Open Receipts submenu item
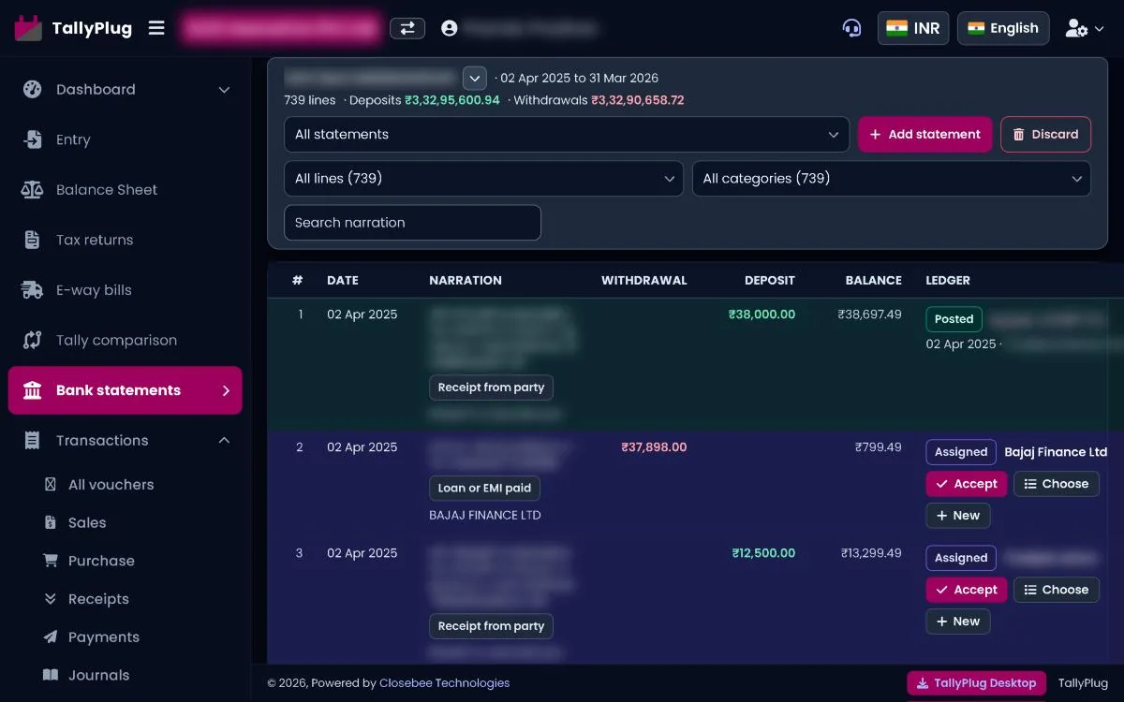The height and width of the screenshot is (702, 1124). tap(98, 599)
